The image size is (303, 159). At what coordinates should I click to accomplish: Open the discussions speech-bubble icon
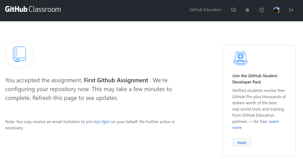point(233,10)
